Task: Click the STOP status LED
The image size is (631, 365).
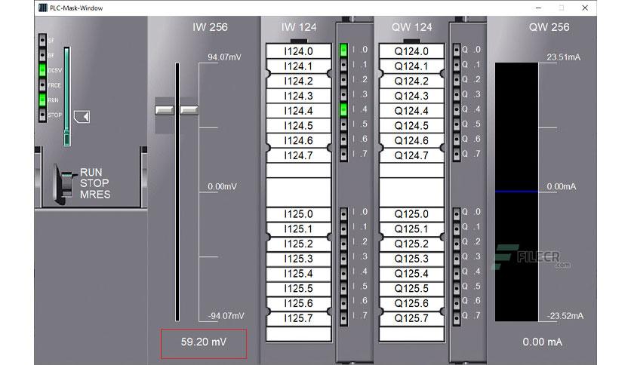Action: 42,115
